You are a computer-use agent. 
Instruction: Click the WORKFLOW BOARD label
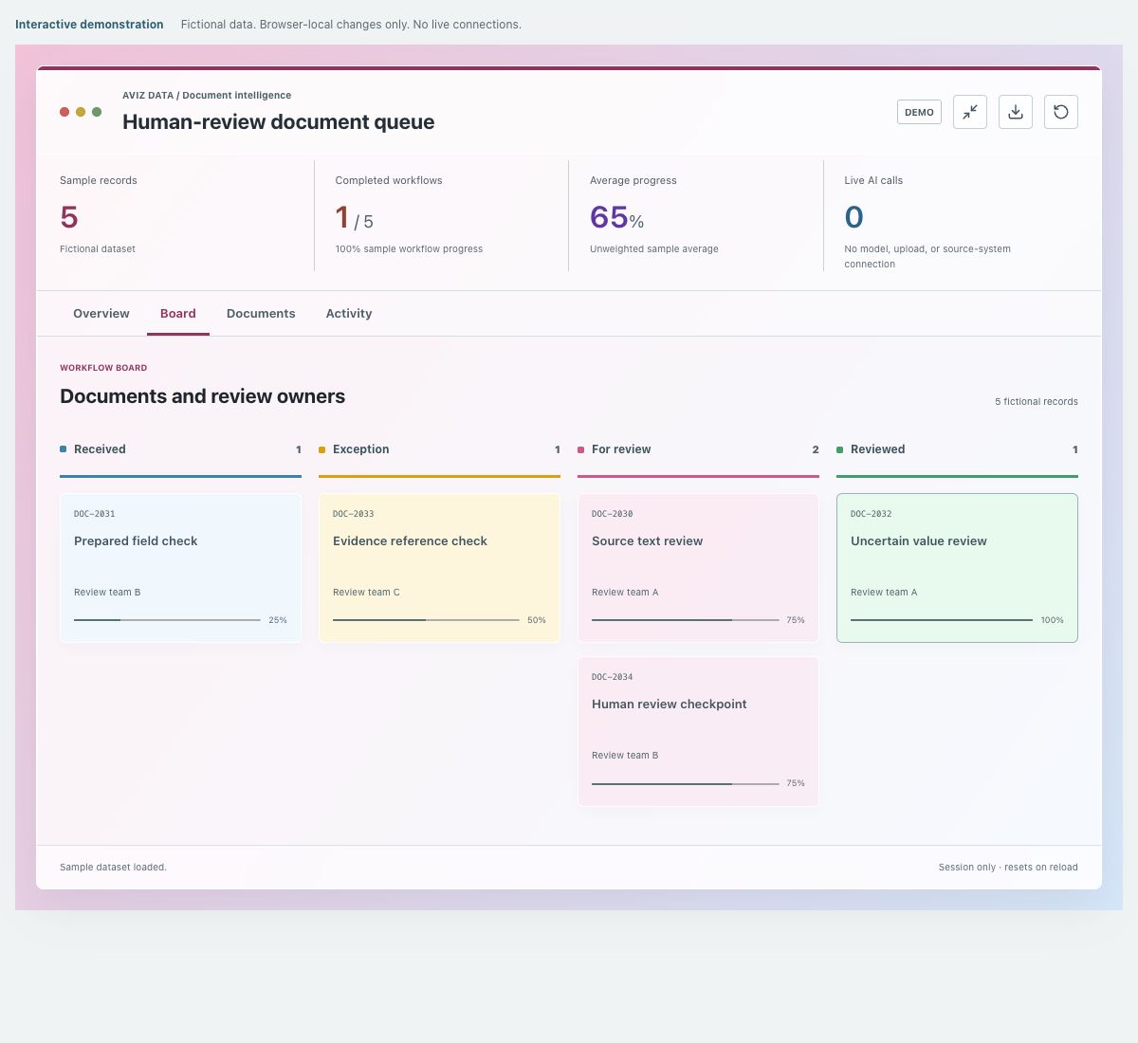point(103,368)
